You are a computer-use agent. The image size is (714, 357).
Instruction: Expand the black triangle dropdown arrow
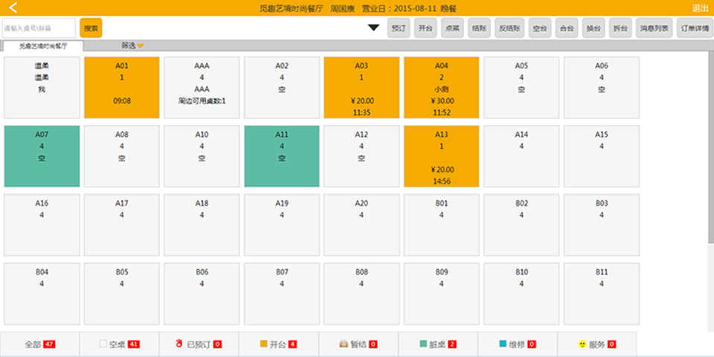(x=373, y=28)
